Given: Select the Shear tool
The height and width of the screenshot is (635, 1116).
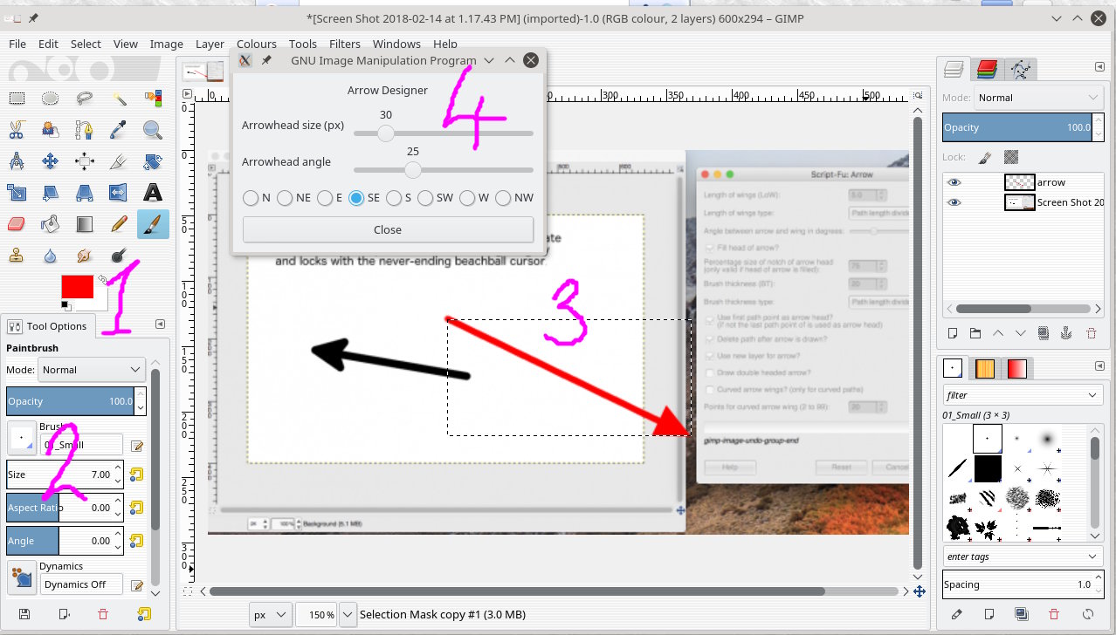Looking at the screenshot, I should coord(51,193).
